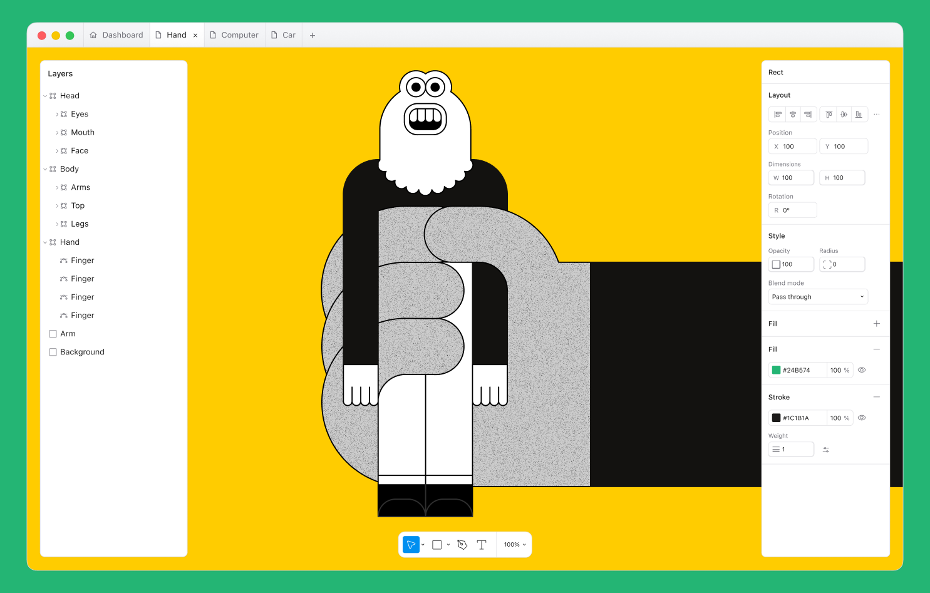Click the stroke Weight field
The height and width of the screenshot is (593, 930).
pos(792,449)
